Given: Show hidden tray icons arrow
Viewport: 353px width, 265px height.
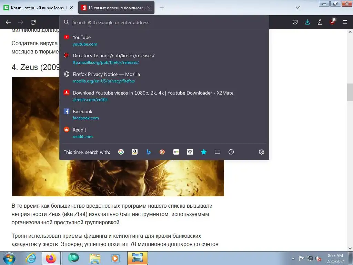Looking at the screenshot, I should pos(293,258).
